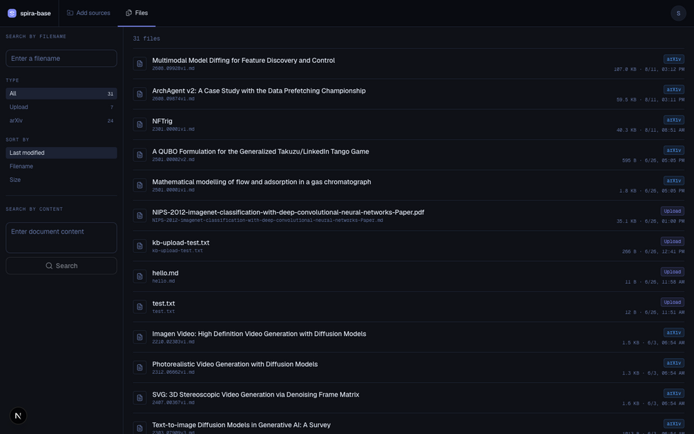This screenshot has height=434, width=694.
Task: Focus the Enter a filename field
Action: coord(61,59)
